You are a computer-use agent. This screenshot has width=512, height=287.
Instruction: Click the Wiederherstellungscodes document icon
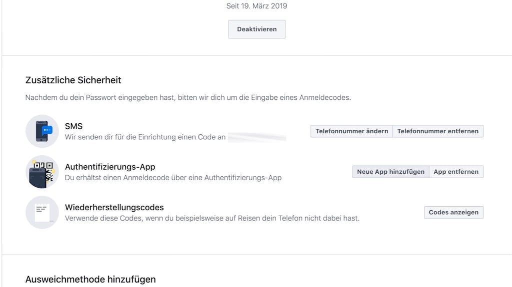click(x=42, y=212)
